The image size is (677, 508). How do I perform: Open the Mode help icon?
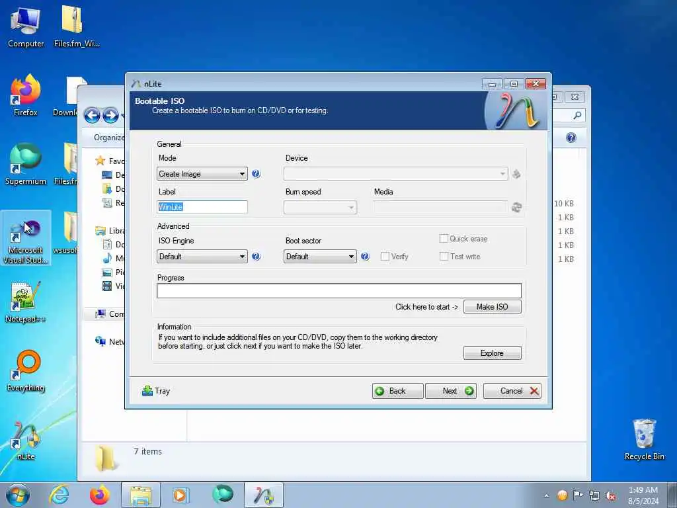(256, 174)
